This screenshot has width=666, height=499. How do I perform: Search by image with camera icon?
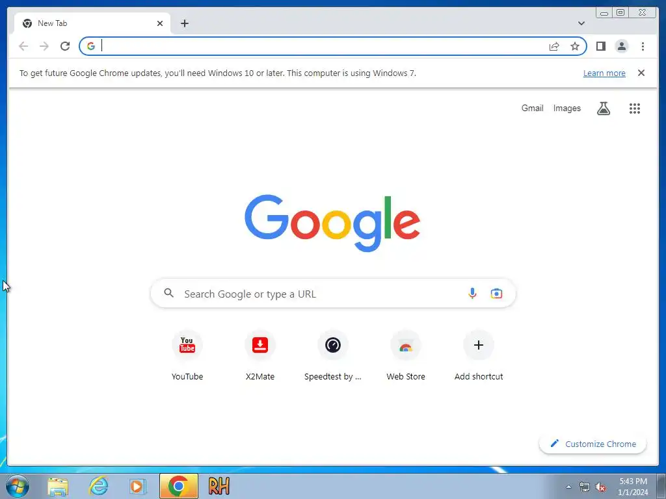pyautogui.click(x=496, y=293)
